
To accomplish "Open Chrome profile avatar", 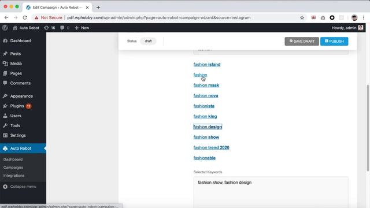I will pyautogui.click(x=354, y=18).
